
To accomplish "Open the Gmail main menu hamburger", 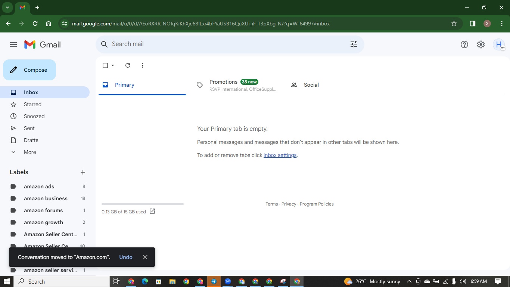I will point(13,44).
